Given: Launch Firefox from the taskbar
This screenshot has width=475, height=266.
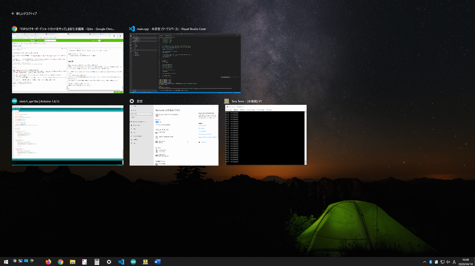Looking at the screenshot, I should click(x=49, y=262).
